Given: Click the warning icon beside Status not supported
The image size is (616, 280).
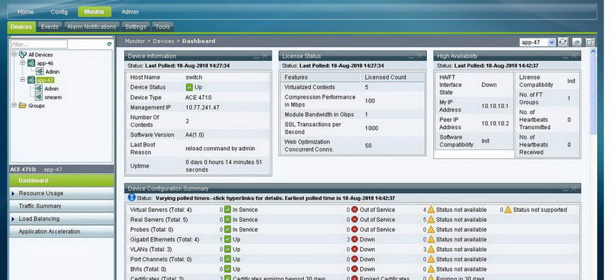Looking at the screenshot, I should pyautogui.click(x=508, y=210).
